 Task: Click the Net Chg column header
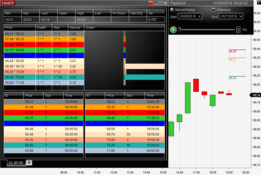[138, 13]
